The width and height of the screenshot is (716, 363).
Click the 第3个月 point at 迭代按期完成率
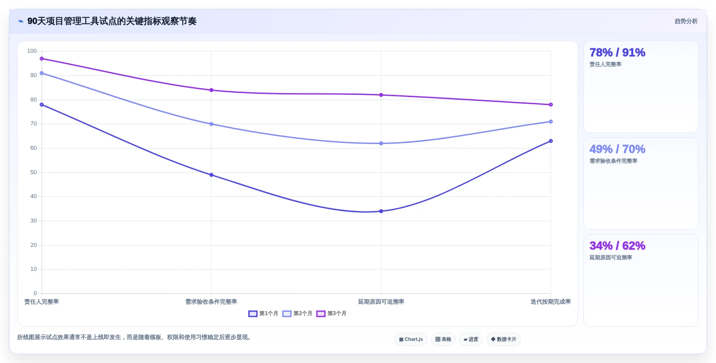point(551,105)
